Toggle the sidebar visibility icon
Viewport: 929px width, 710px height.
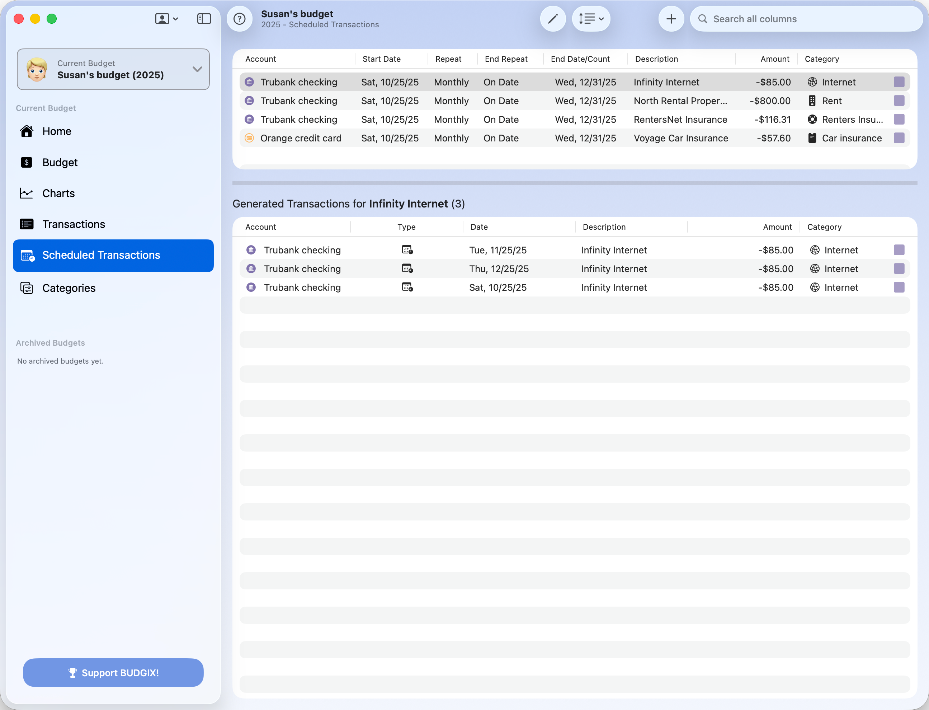click(204, 19)
